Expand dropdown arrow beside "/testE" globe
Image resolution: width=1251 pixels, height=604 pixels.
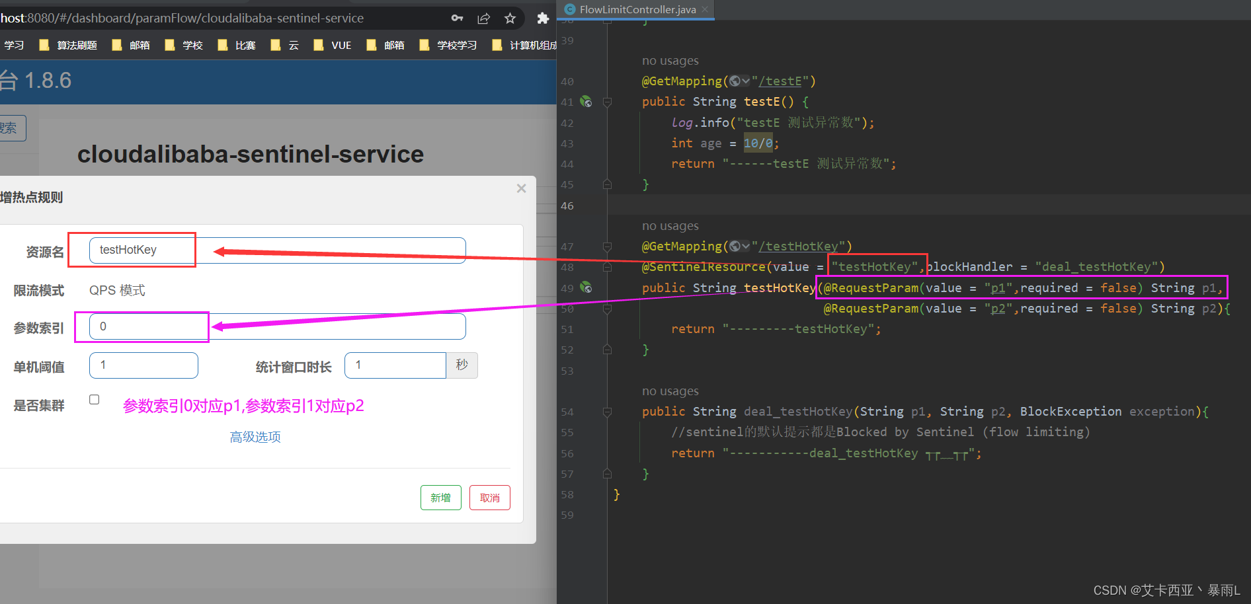click(746, 81)
